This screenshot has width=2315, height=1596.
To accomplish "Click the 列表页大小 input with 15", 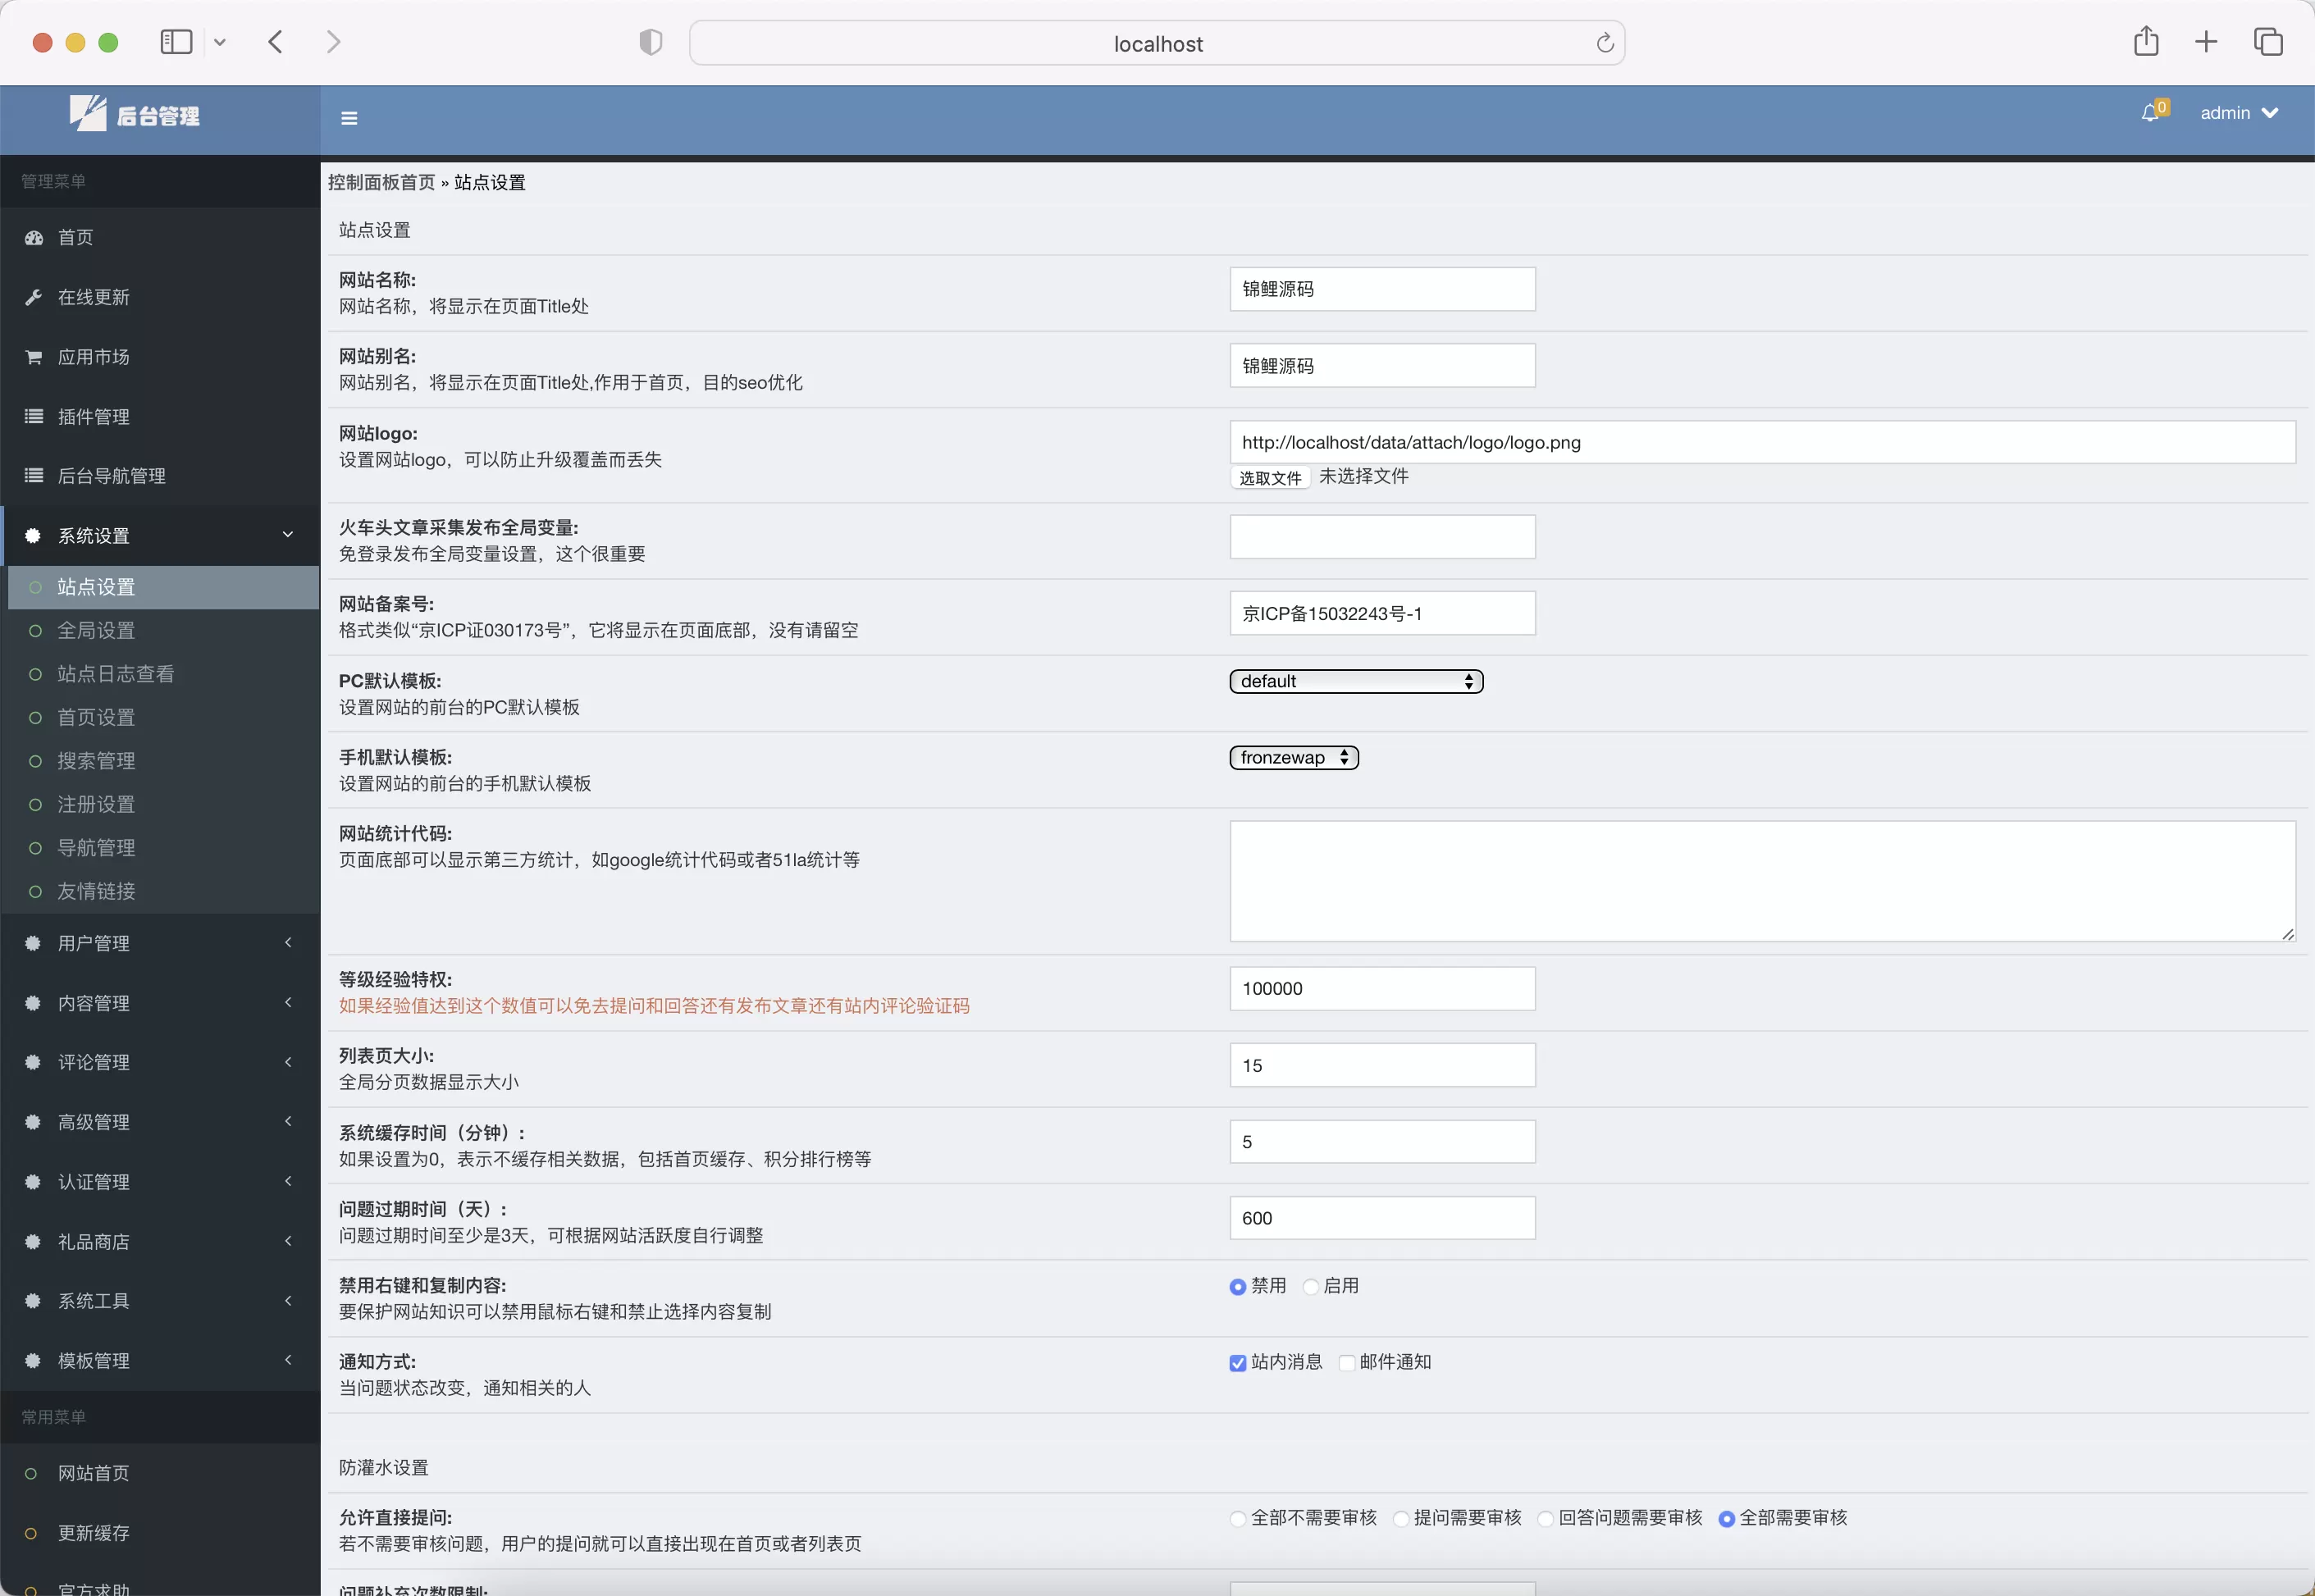I will click(1382, 1065).
